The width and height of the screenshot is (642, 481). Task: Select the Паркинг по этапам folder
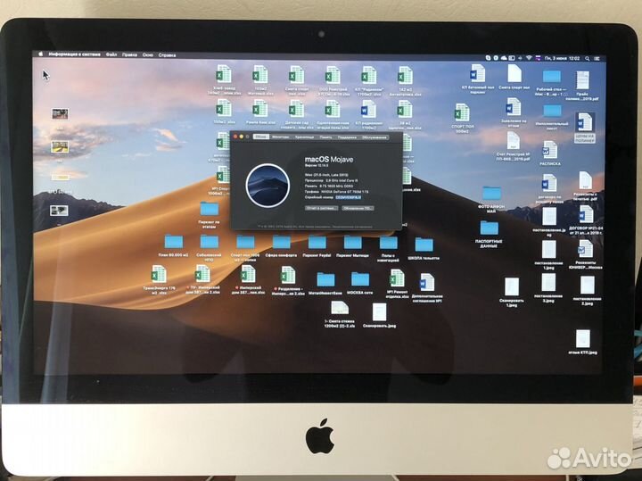tap(210, 215)
